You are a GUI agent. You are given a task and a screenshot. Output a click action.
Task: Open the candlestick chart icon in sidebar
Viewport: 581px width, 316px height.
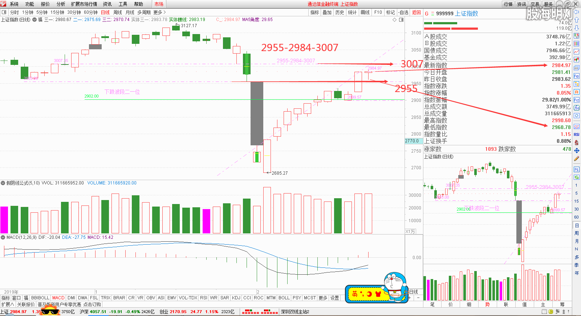[576, 60]
